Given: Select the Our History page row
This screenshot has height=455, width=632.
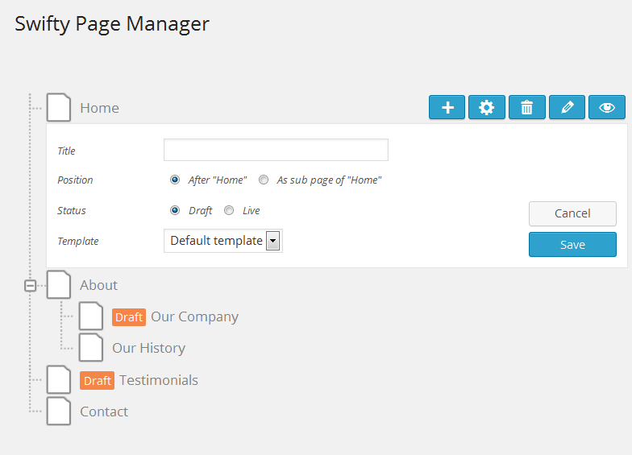Looking at the screenshot, I should point(148,348).
